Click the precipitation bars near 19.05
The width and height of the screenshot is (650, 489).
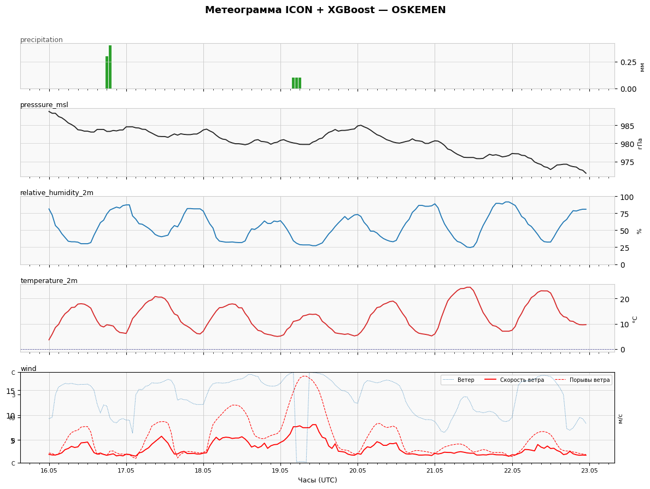296,83
